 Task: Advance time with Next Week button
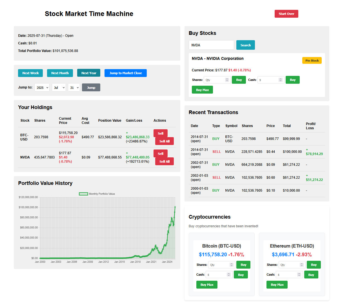pyautogui.click(x=30, y=73)
